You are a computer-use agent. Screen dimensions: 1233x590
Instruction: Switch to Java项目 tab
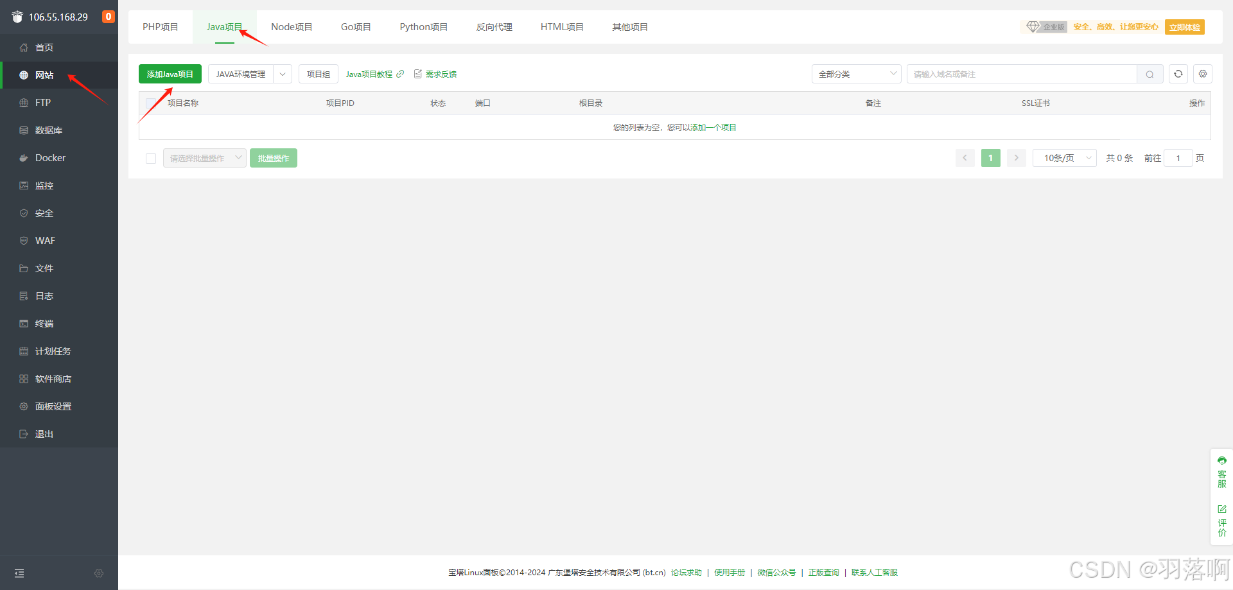coord(225,27)
